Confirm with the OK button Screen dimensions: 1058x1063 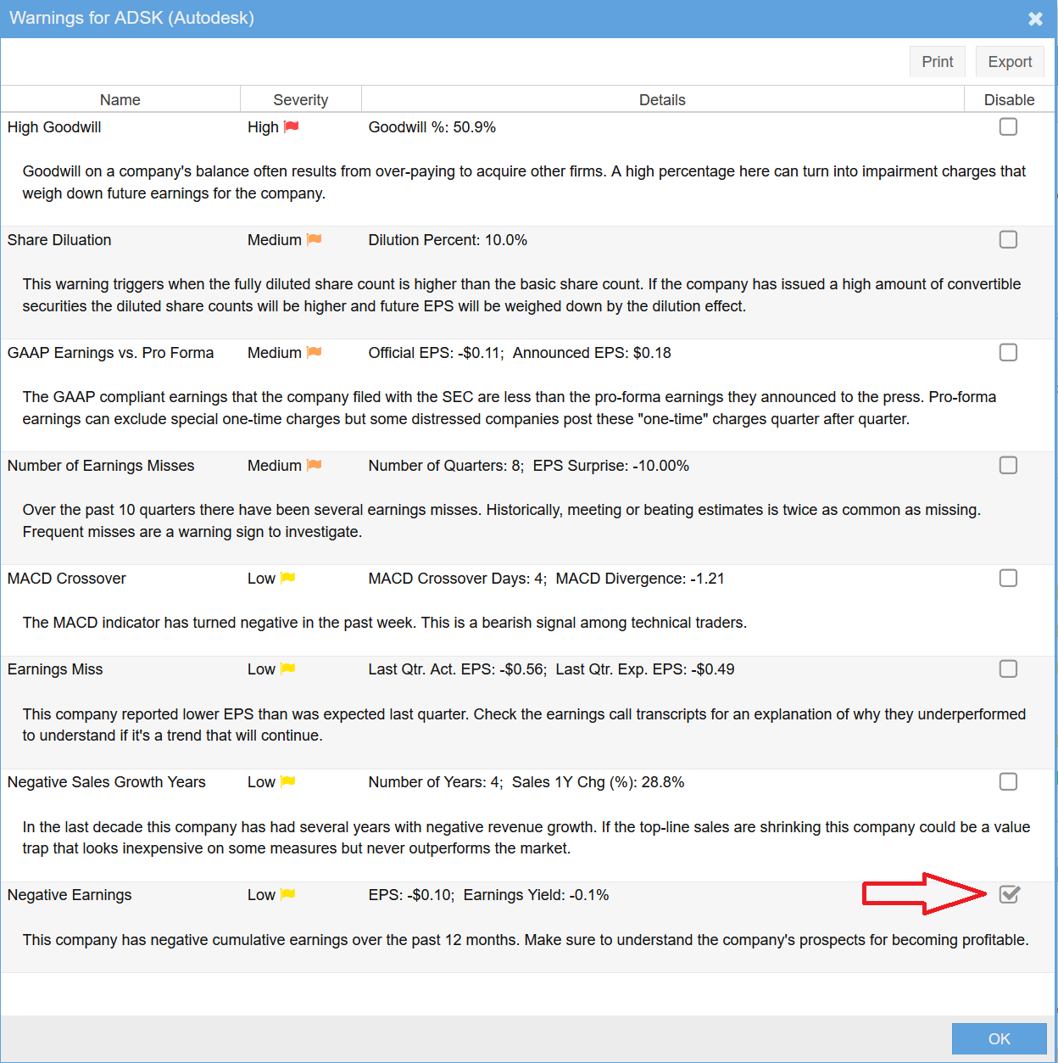coord(999,1038)
